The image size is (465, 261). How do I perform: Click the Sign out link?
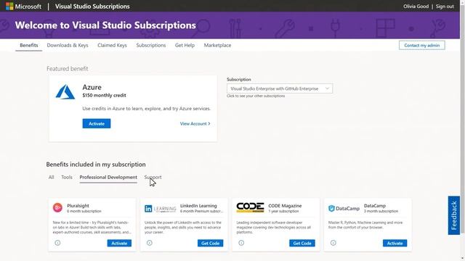pyautogui.click(x=445, y=7)
